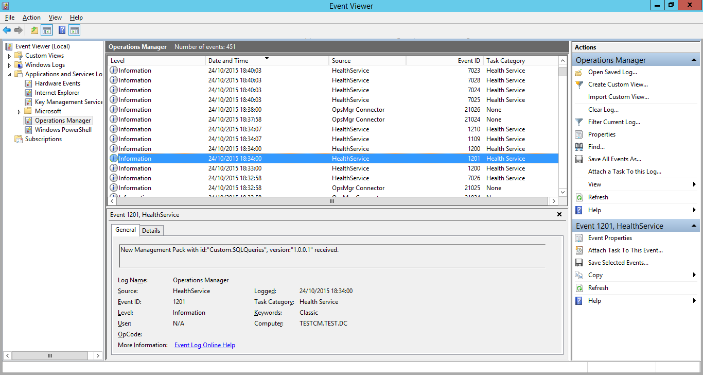Click the Event Viewer app icon in title bar
Screen dimensions: 703x375
(6, 6)
